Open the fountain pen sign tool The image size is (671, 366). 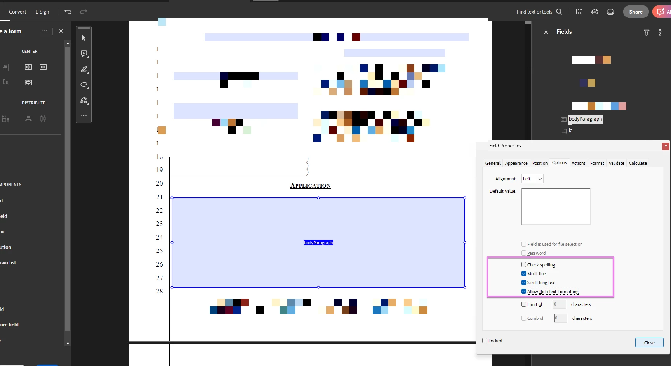click(84, 100)
